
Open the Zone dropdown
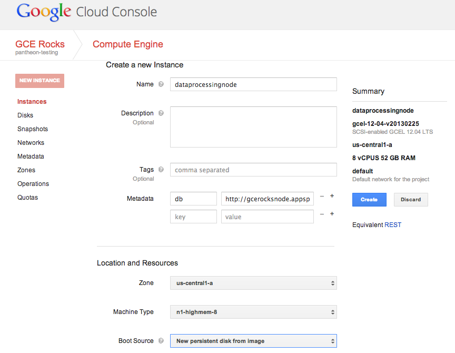[x=253, y=283]
